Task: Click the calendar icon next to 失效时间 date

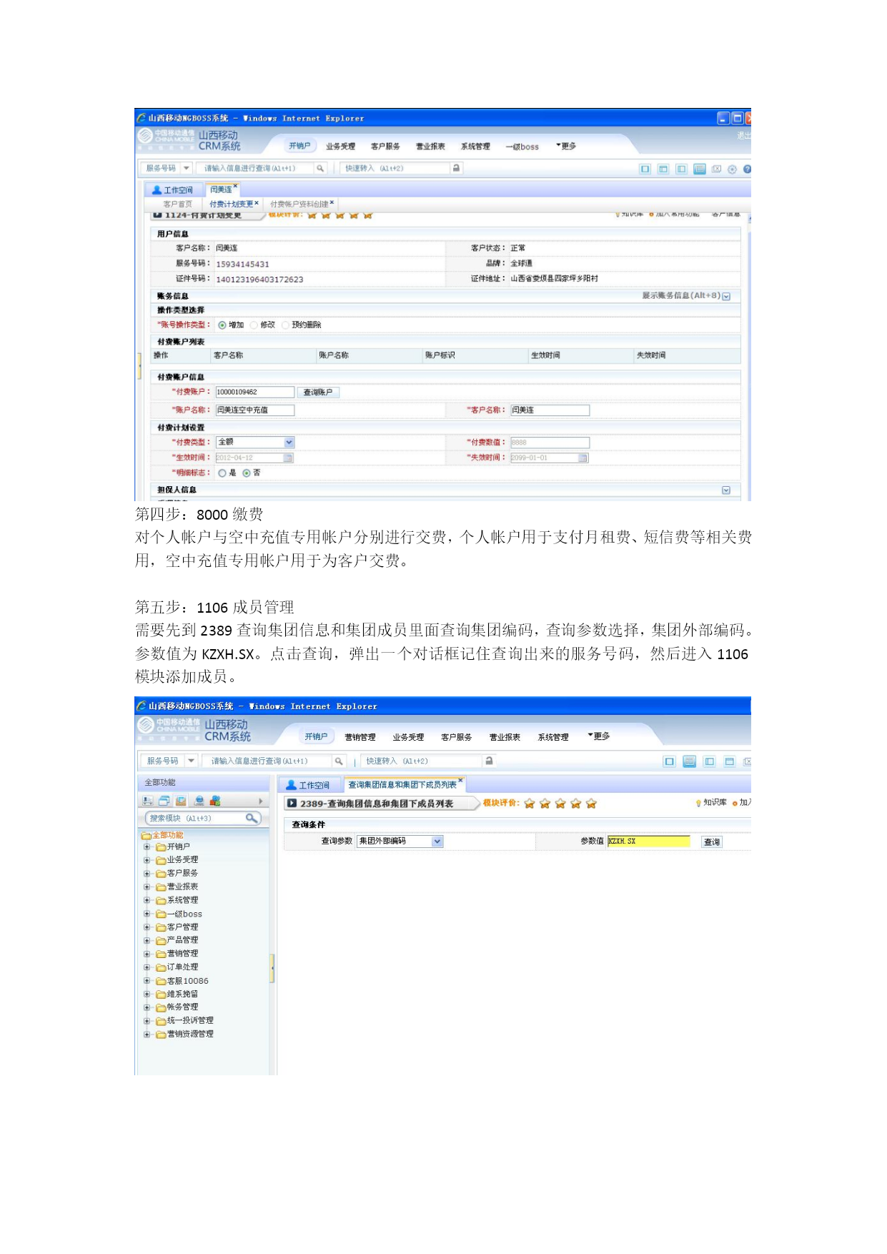Action: tap(583, 458)
